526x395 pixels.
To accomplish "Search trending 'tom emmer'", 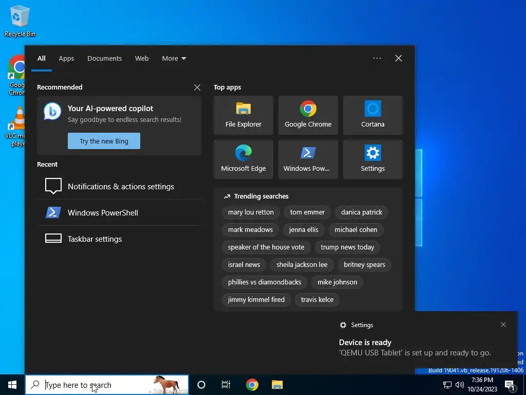I will 307,212.
